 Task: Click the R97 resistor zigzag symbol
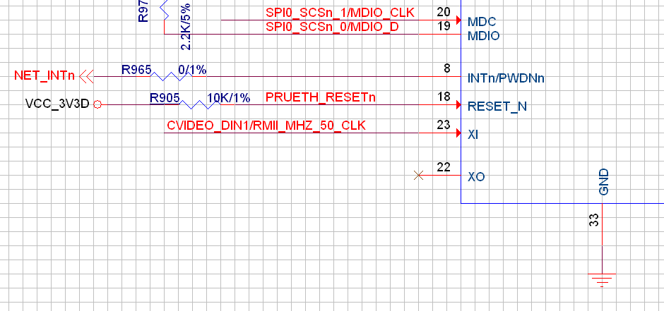[165, 11]
